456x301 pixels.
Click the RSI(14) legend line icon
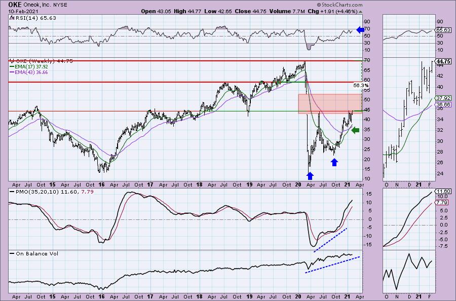(x=11, y=18)
